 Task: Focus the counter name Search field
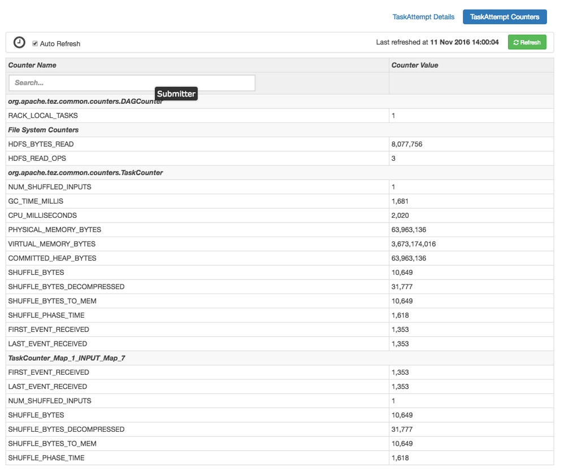132,83
